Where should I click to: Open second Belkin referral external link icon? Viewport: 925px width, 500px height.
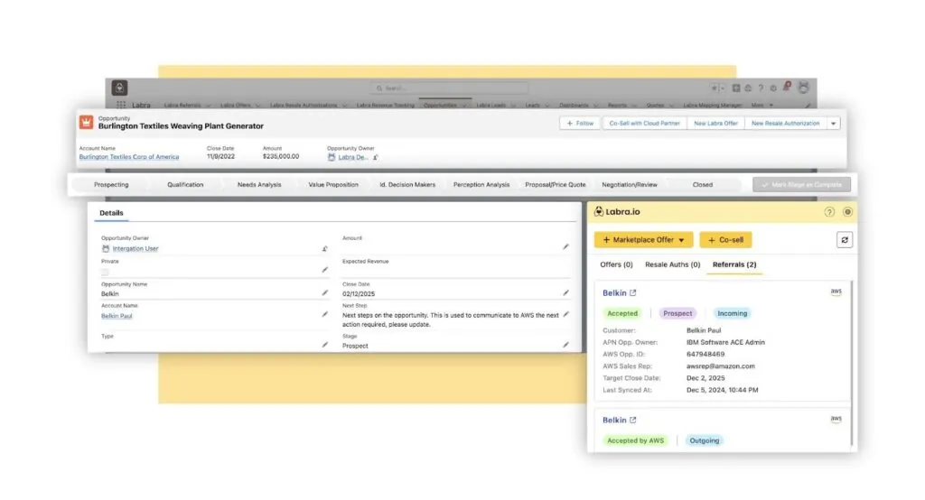[633, 420]
